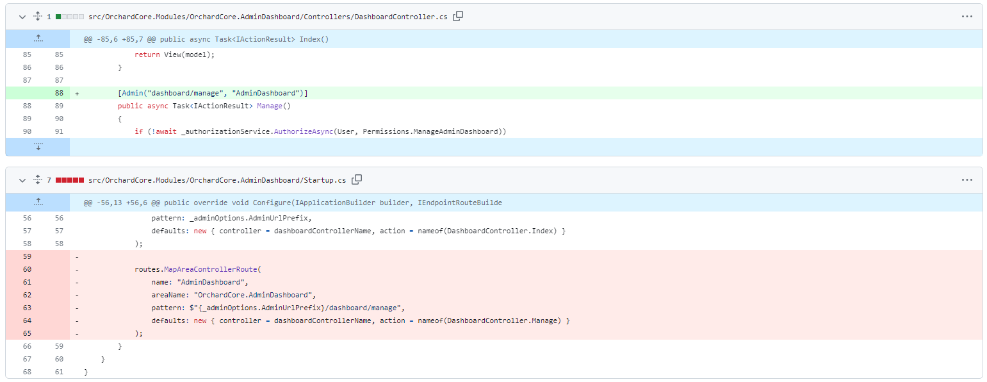
Task: Collapse the Startup.cs file diff
Action: point(22,180)
